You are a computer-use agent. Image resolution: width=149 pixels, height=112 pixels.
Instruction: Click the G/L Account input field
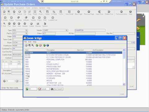(17, 73)
